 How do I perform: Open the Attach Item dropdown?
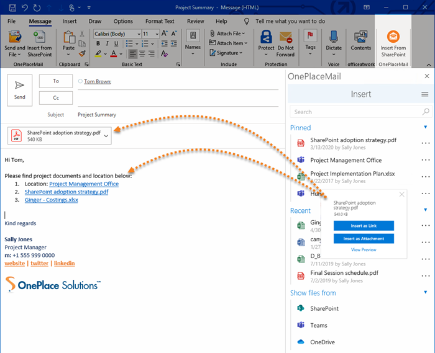point(228,43)
